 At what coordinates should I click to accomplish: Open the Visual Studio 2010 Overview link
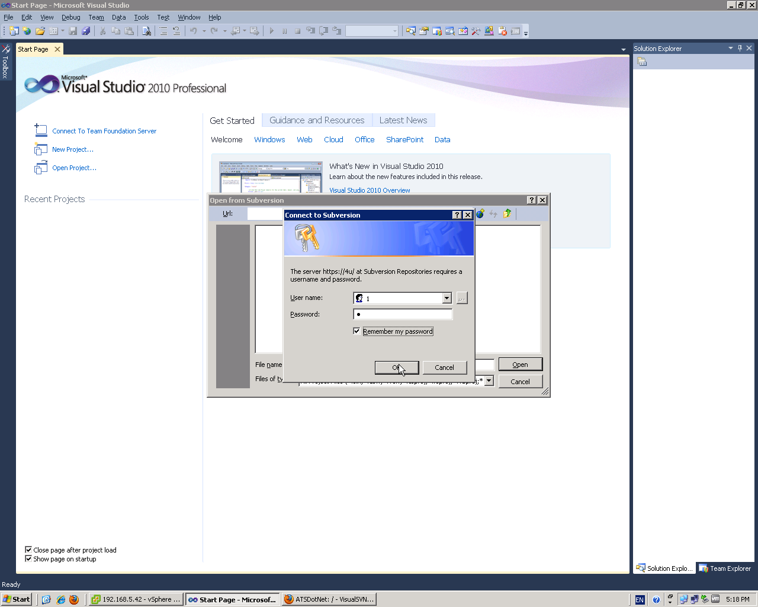tap(370, 190)
